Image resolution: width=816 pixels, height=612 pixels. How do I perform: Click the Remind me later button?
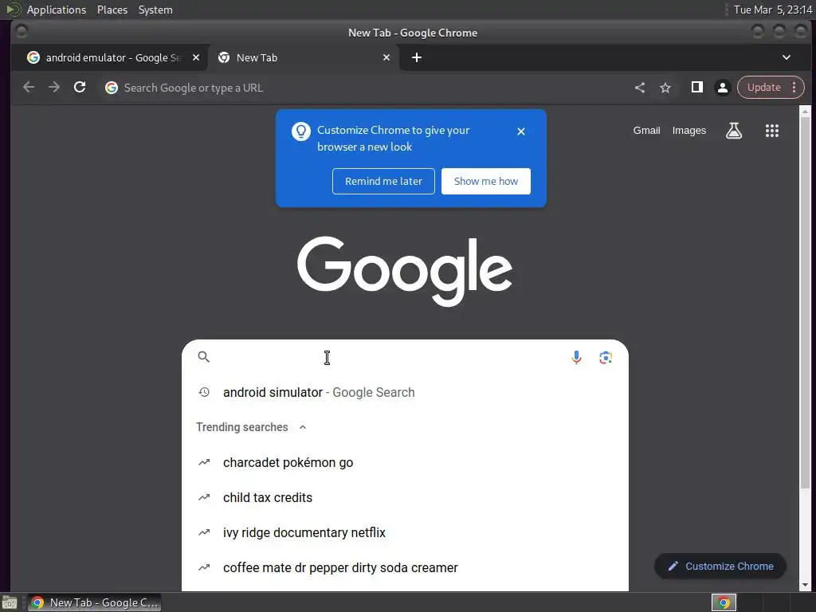pos(383,181)
